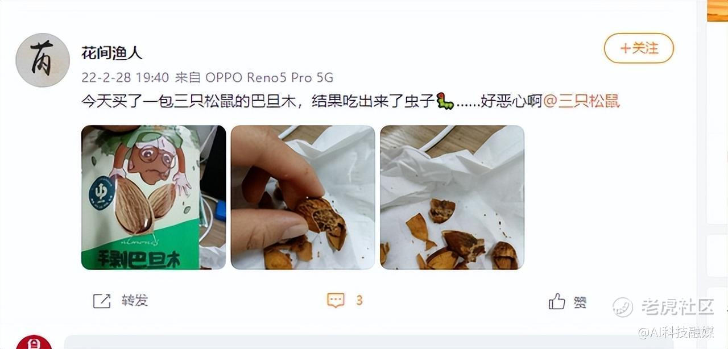
Task: Like the post with thumbs-up icon
Action: (557, 301)
